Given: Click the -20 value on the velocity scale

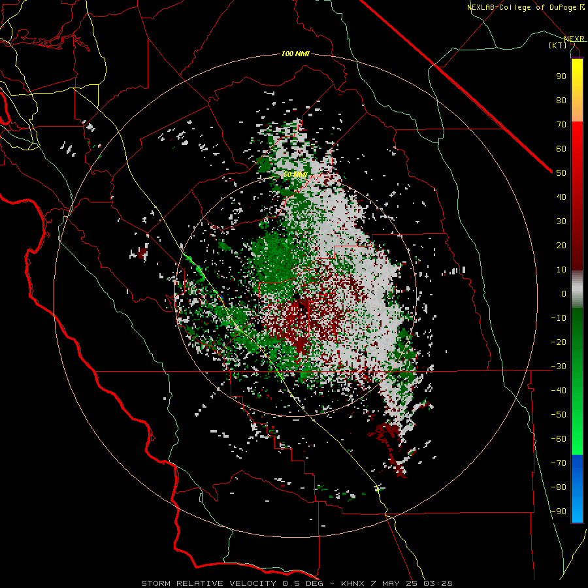Looking at the screenshot, I should 559,342.
